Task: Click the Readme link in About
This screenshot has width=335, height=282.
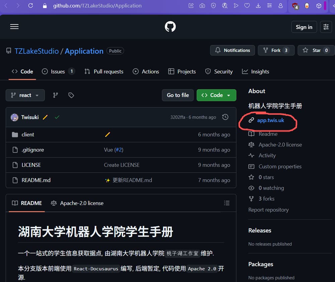Action: click(268, 134)
